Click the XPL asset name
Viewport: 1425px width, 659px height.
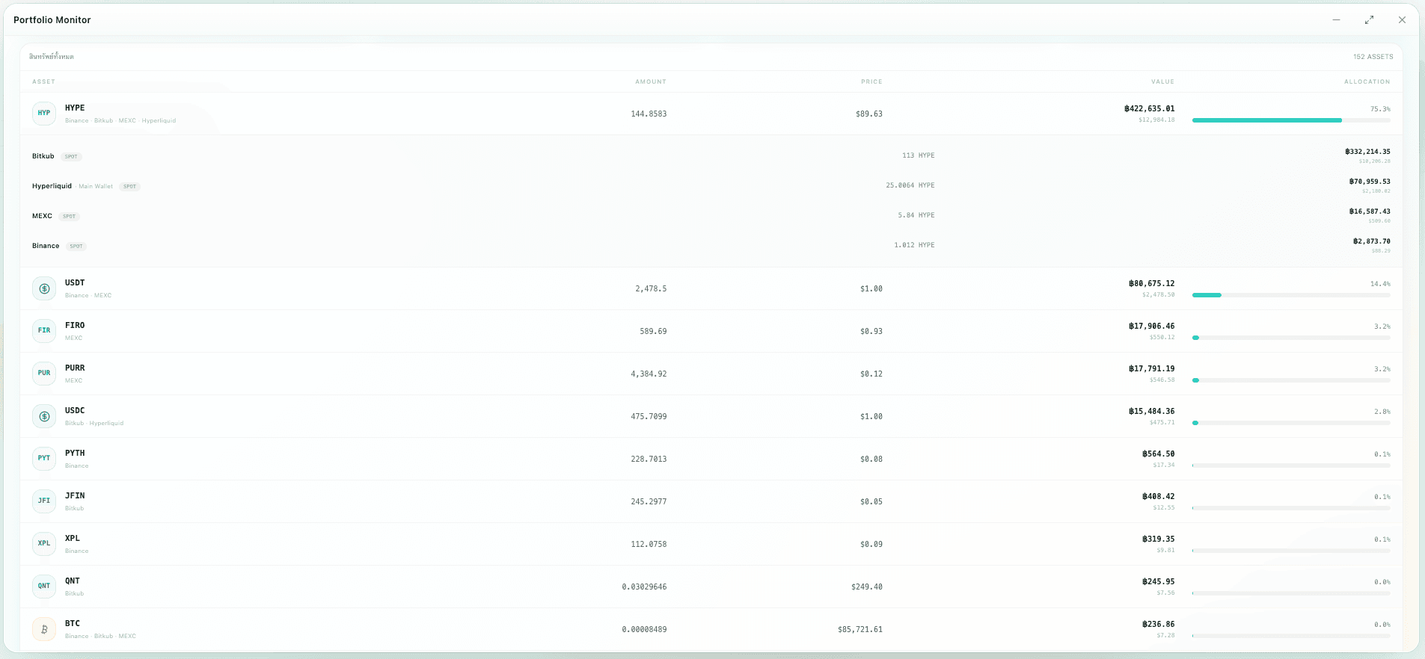[73, 538]
